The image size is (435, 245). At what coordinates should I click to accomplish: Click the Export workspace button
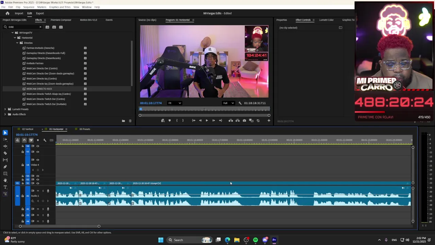(40, 14)
